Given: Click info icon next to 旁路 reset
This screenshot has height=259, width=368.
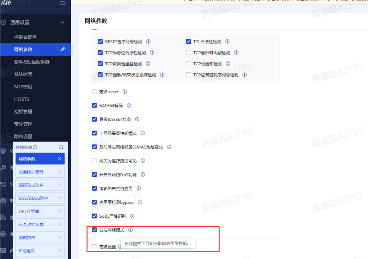Looking at the screenshot, I should pyautogui.click(x=125, y=92).
